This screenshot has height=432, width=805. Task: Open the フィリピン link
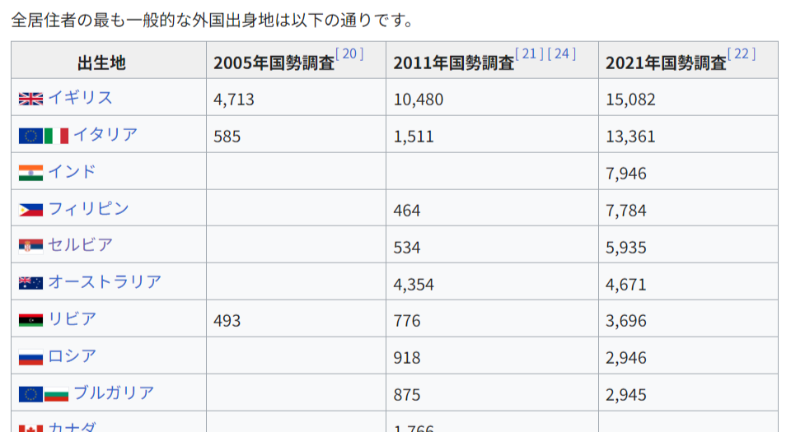coord(88,208)
